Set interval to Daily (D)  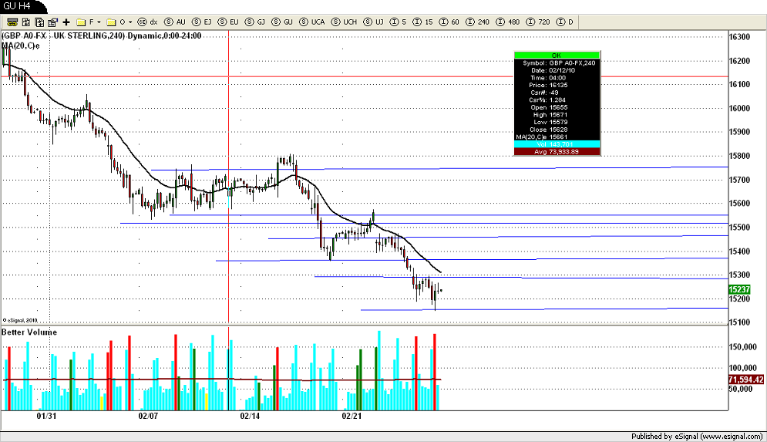(565, 22)
